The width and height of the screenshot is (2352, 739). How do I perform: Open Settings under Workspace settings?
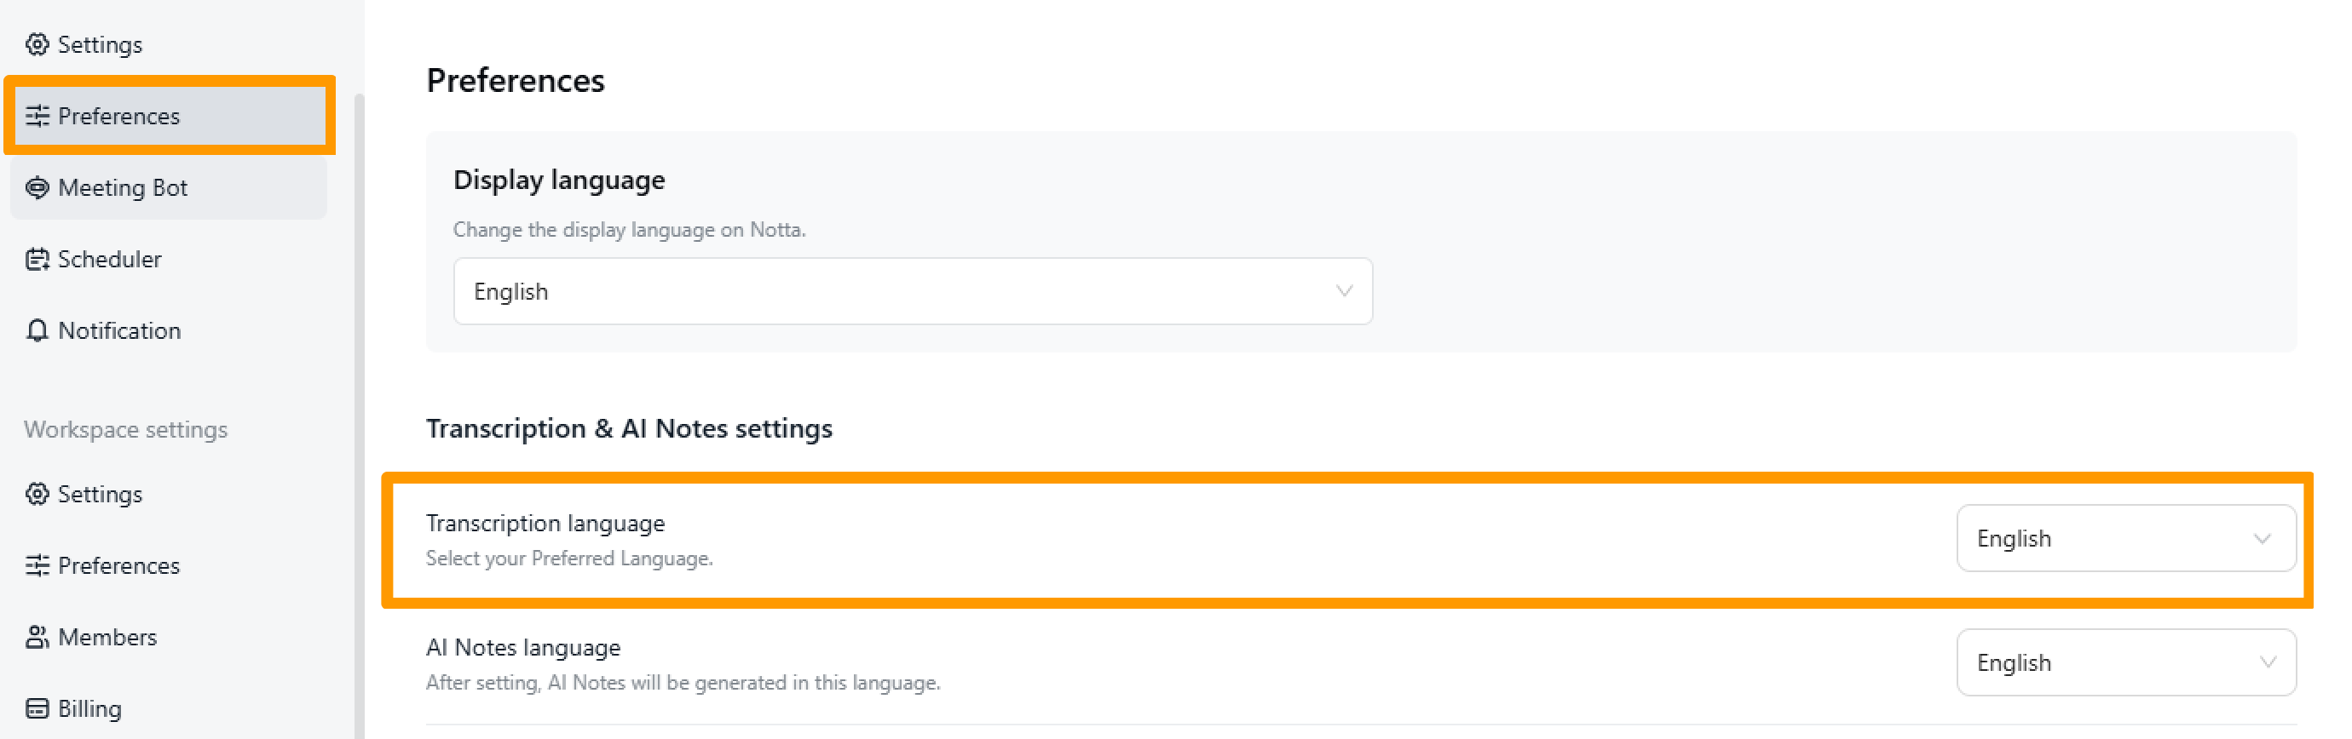(168, 494)
